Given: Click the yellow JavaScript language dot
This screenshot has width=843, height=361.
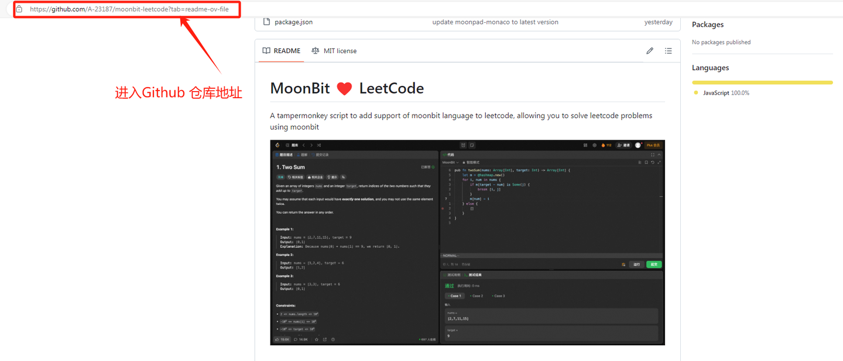Looking at the screenshot, I should (695, 92).
